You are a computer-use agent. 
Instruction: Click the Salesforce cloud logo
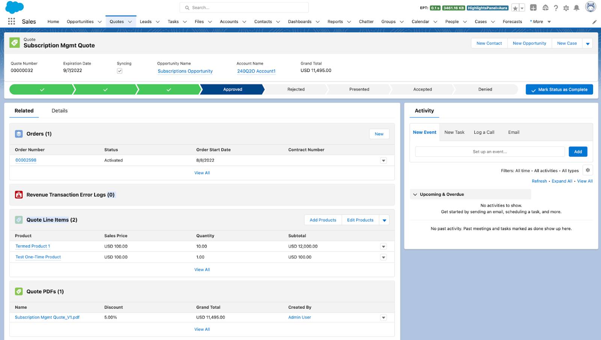[x=15, y=8]
